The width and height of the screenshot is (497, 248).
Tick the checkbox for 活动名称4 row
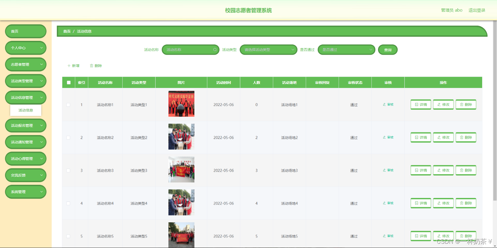69,204
